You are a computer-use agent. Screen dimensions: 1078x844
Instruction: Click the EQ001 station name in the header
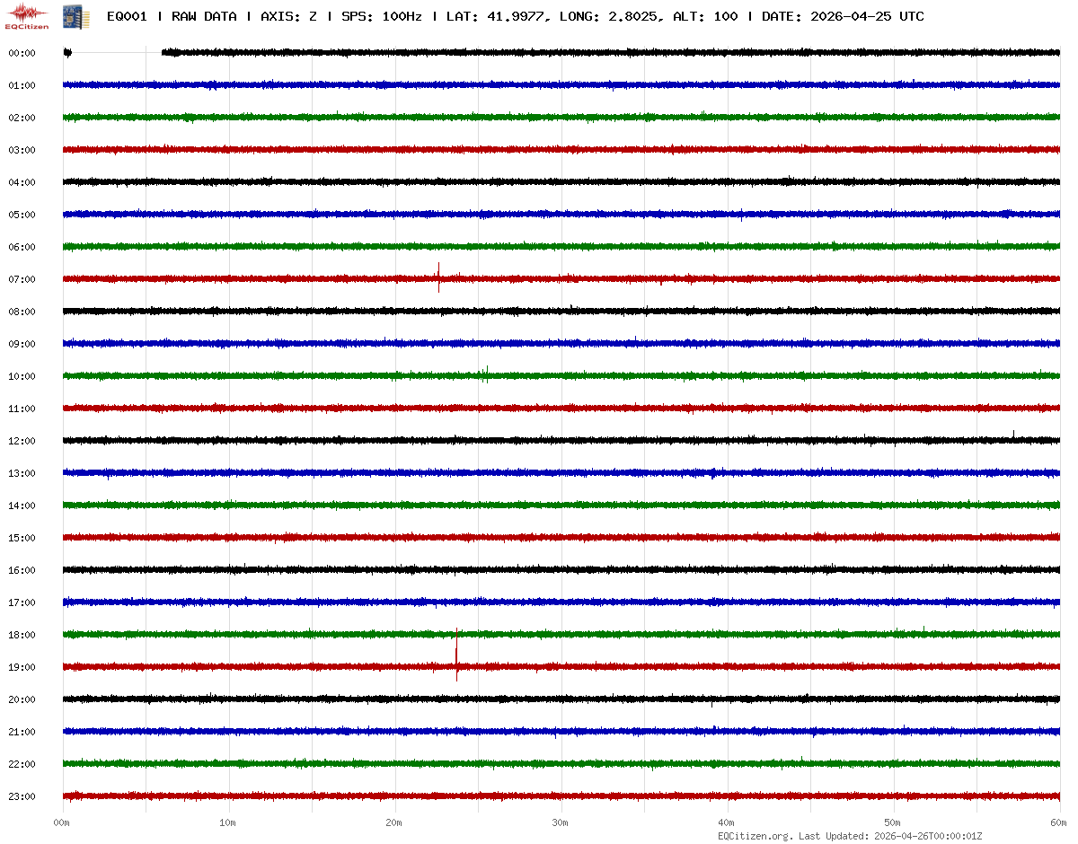(127, 16)
